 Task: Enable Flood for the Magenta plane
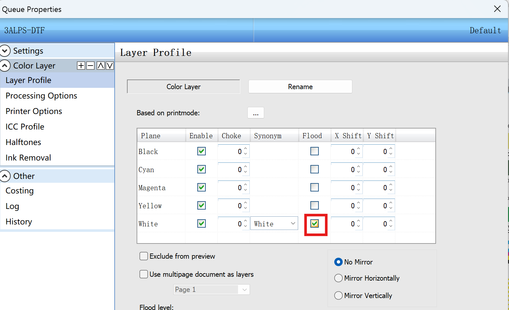(315, 187)
